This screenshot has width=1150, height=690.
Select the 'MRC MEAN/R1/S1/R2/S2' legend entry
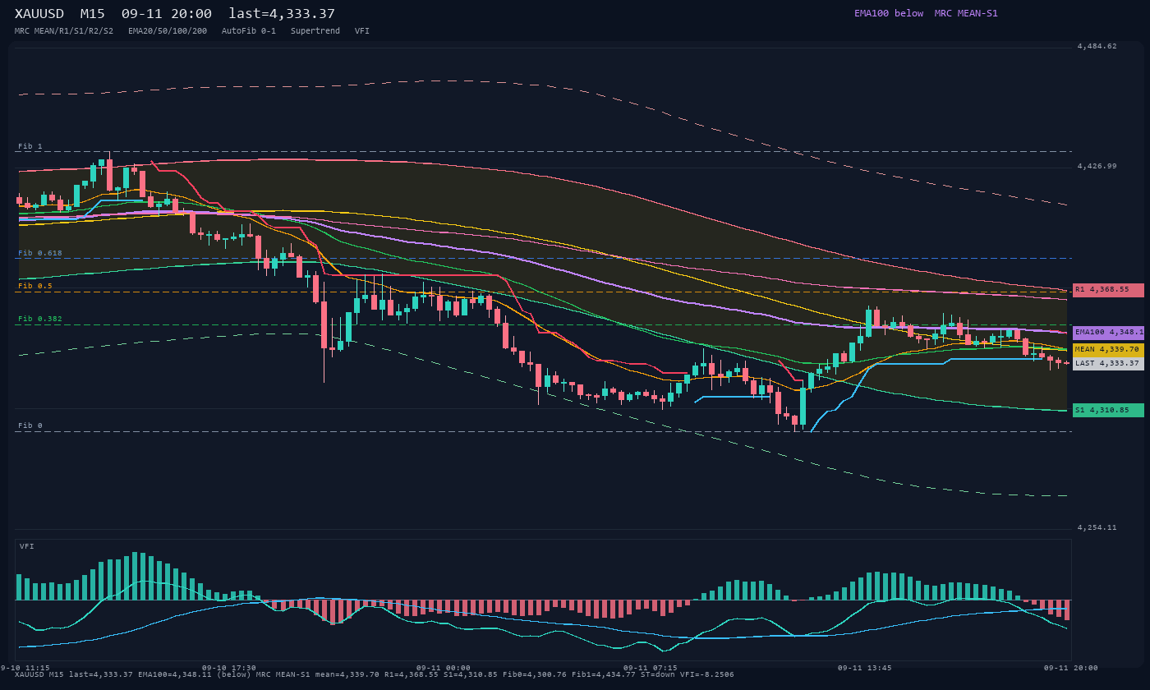(64, 30)
